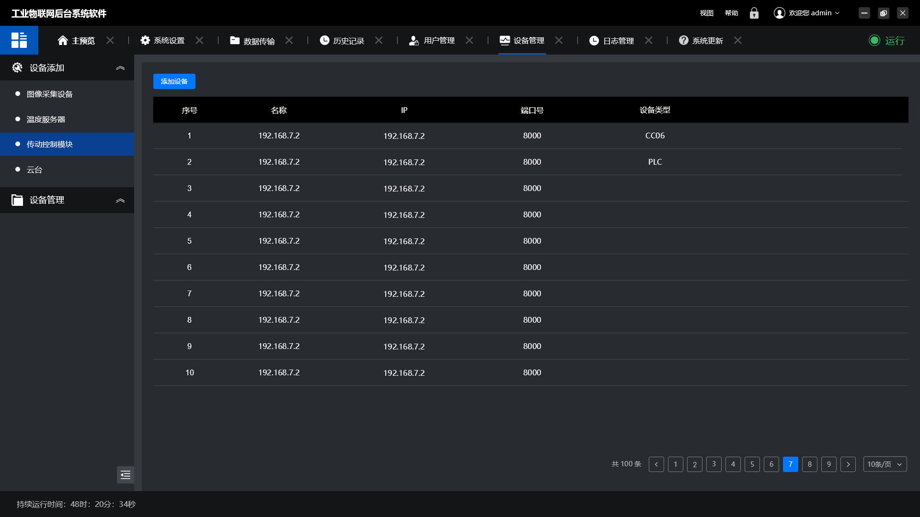Close the 历史记录 tab
This screenshot has width=920, height=517.
(379, 41)
